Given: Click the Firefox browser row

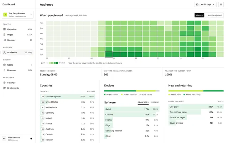Looking at the screenshot, I should point(132,120).
